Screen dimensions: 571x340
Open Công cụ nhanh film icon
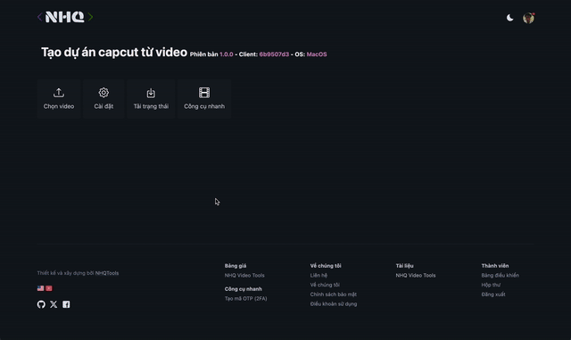point(204,93)
